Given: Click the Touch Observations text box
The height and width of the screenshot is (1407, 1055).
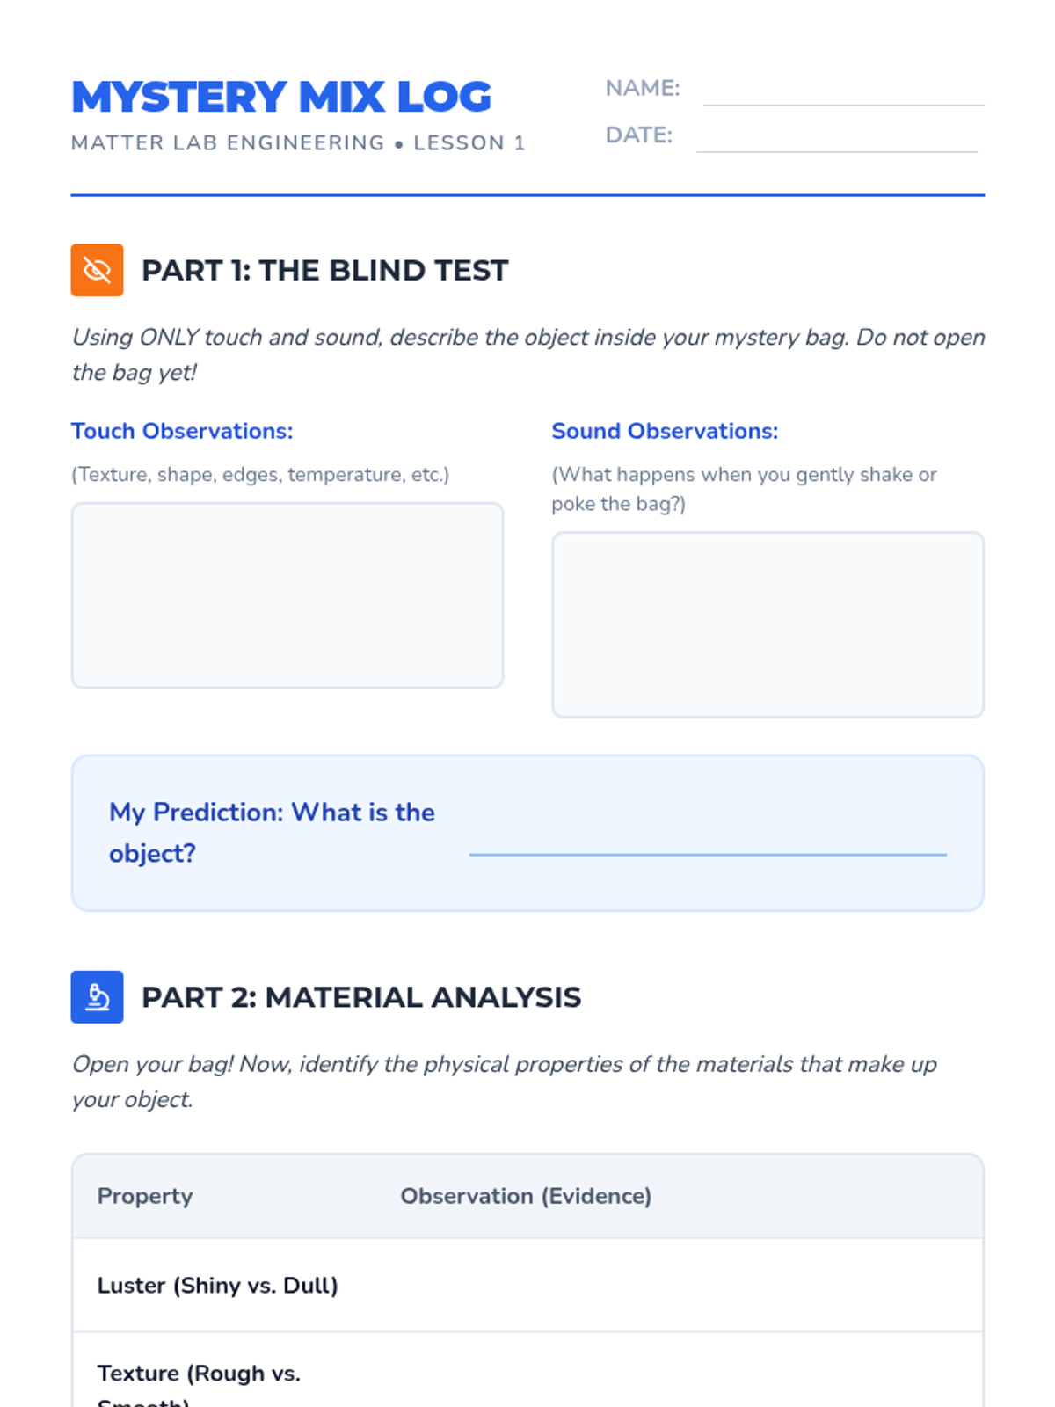Looking at the screenshot, I should (x=287, y=595).
